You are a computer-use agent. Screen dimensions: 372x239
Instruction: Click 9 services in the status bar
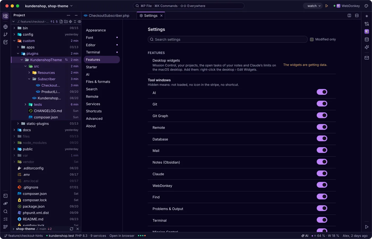pos(98,236)
